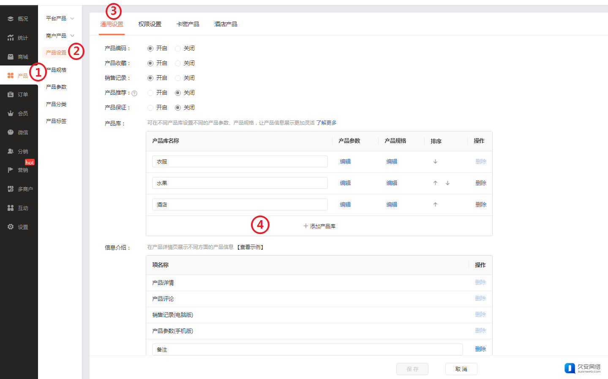Click 添加产品库 to add a library

point(319,226)
